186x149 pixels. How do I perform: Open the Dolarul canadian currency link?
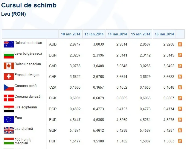28,64
